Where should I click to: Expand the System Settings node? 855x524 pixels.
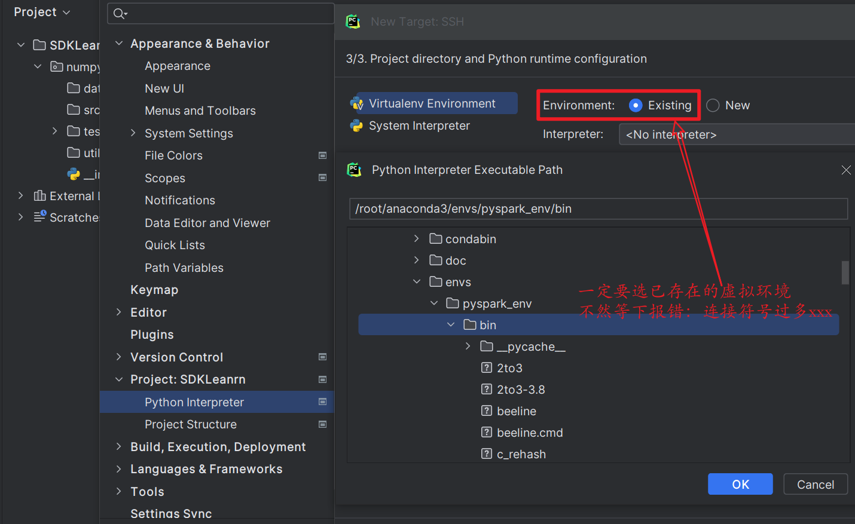click(x=133, y=133)
